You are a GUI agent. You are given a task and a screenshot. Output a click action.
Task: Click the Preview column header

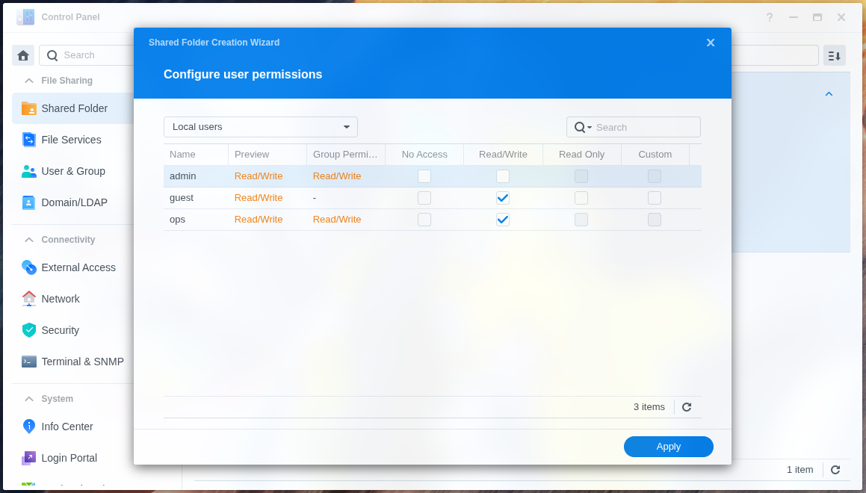(267, 155)
